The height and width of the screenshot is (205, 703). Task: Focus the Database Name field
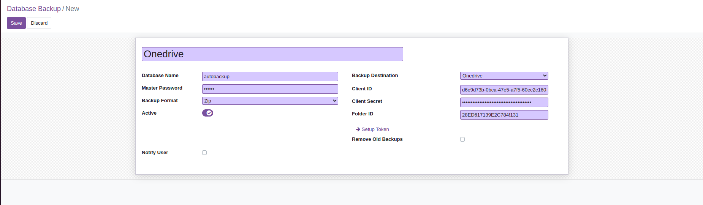[270, 77]
